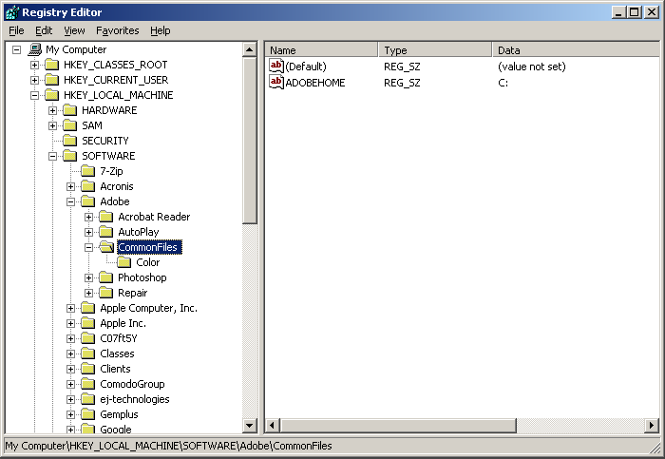
Task: Collapse the Adobe key
Action: click(x=71, y=201)
